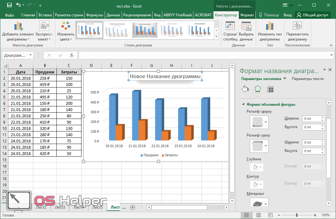Switch to sheet tab Лист3
The height and width of the screenshot is (219, 336).
tap(60, 207)
